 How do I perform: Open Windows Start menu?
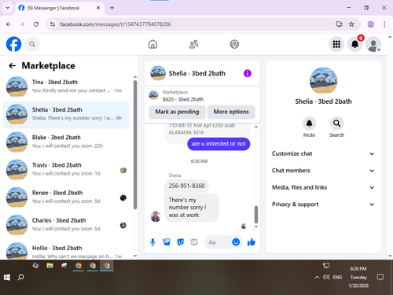[x=7, y=277]
